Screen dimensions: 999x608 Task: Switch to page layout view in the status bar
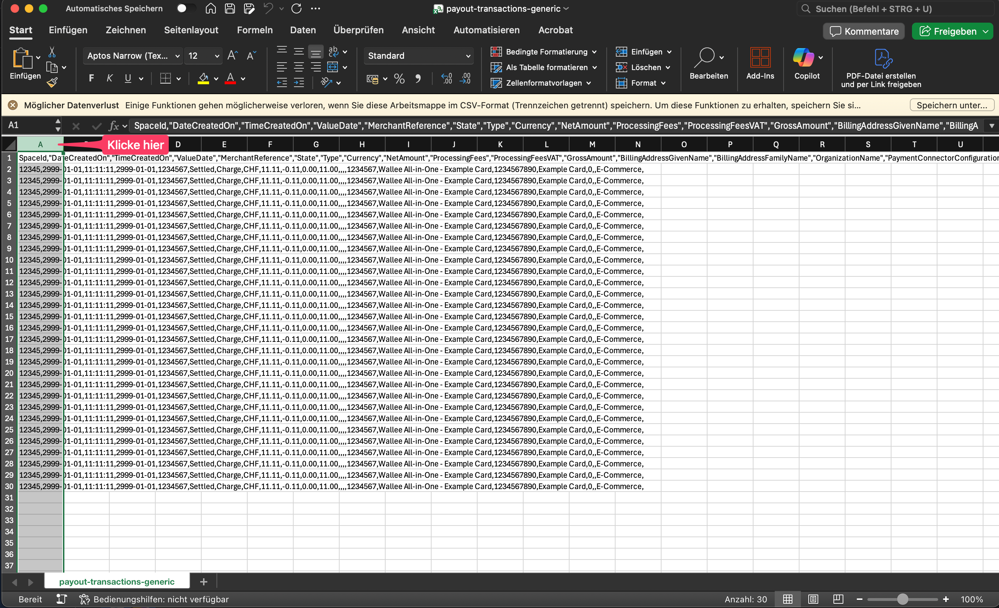coord(813,599)
